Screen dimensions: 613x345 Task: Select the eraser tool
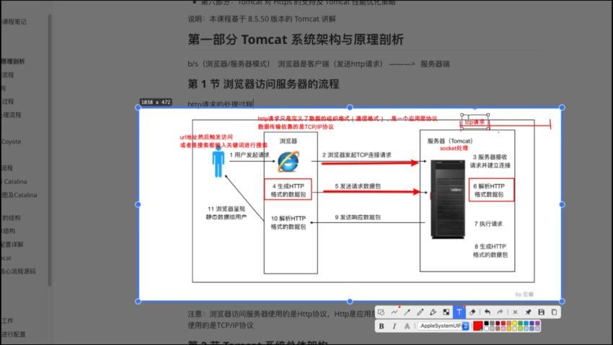tap(472, 312)
